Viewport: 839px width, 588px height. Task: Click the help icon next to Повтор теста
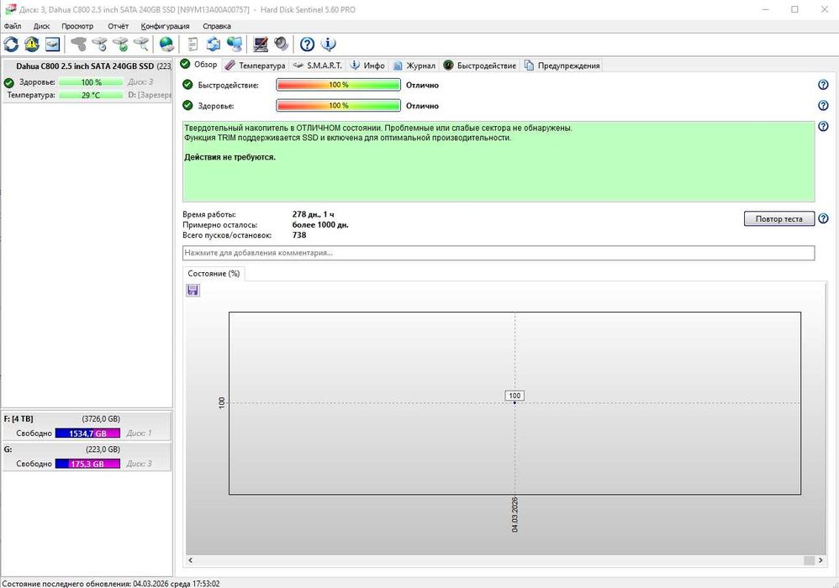(x=823, y=219)
